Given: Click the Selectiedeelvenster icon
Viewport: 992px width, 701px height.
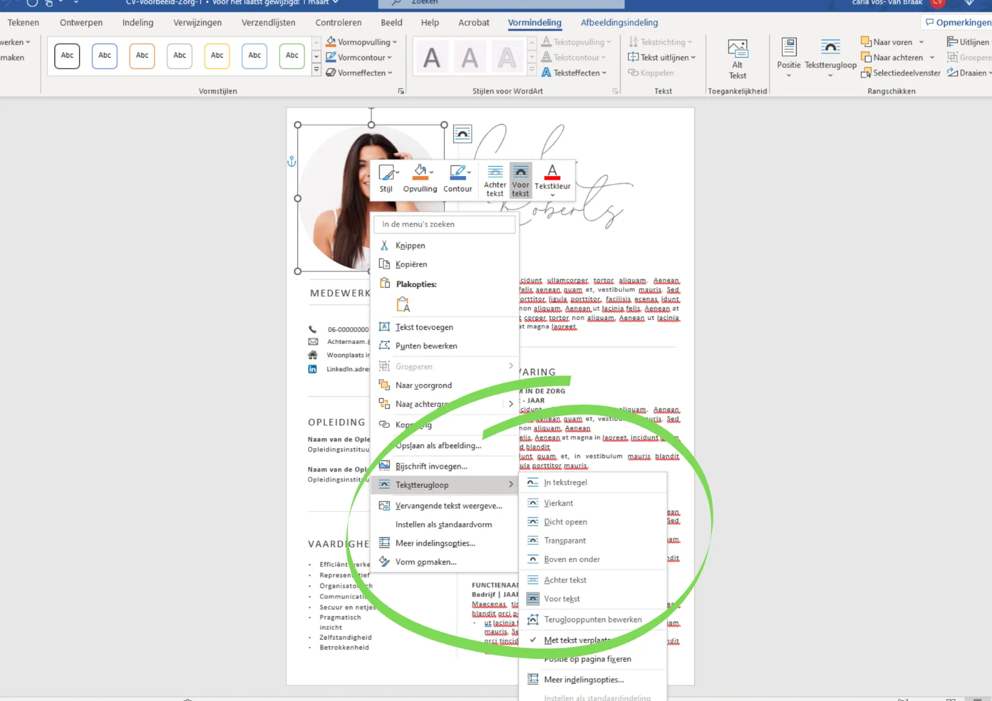Looking at the screenshot, I should pyautogui.click(x=866, y=73).
